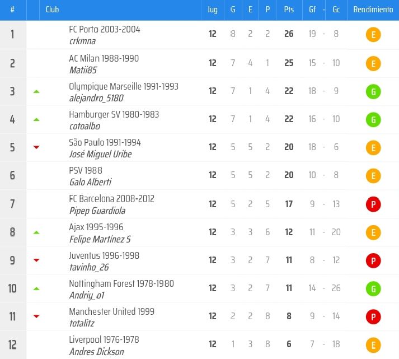Open manager Galo Alberti's profile link
This screenshot has height=359, width=399.
90,182
